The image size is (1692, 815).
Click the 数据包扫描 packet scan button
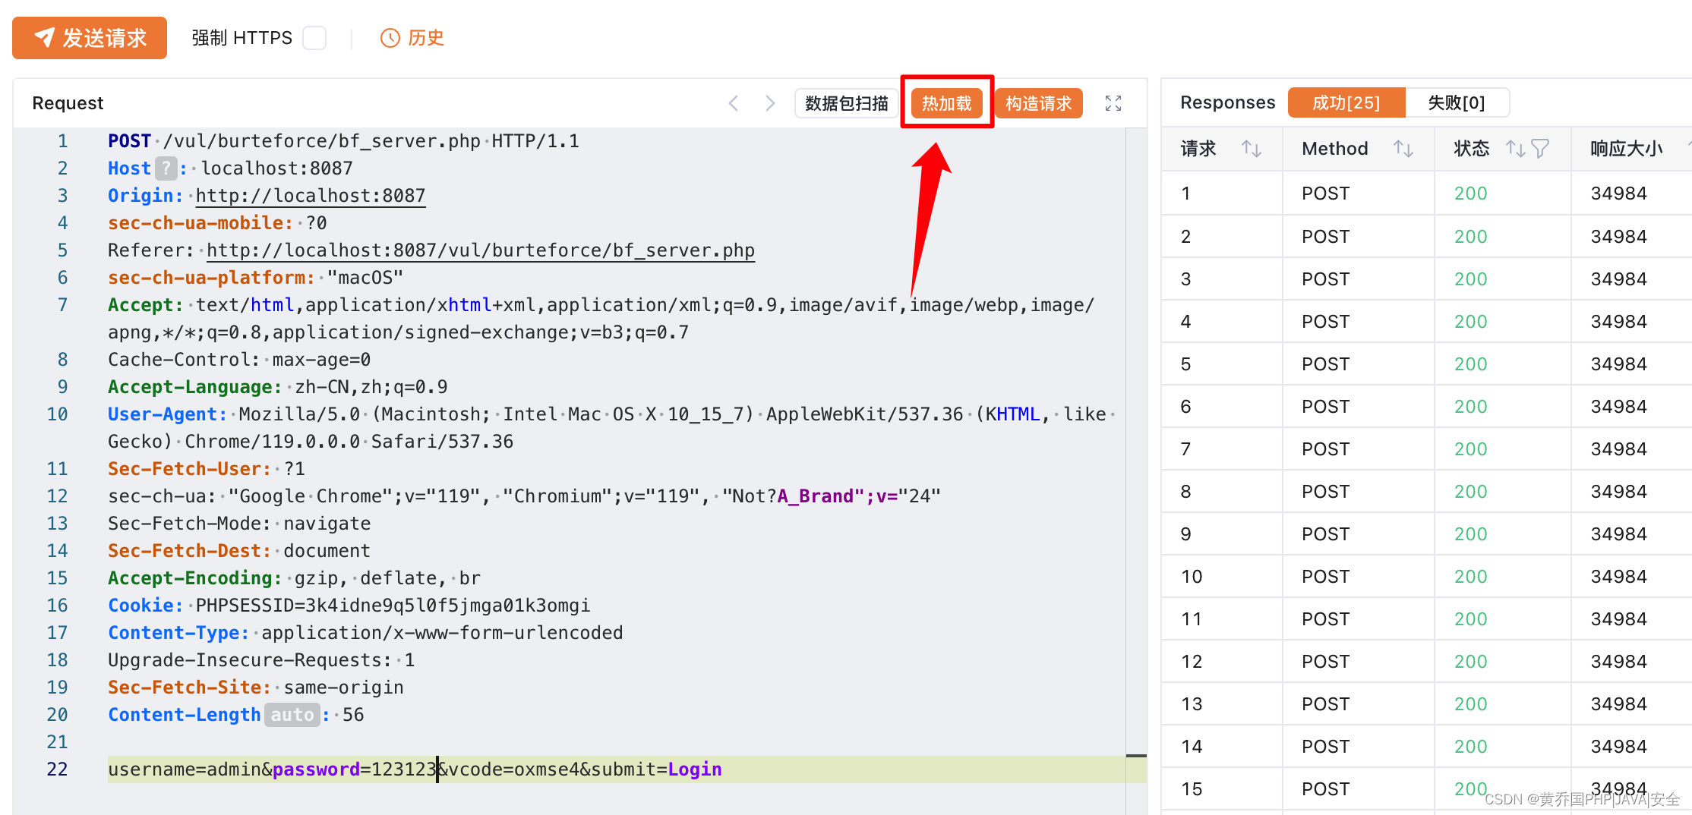pos(847,103)
